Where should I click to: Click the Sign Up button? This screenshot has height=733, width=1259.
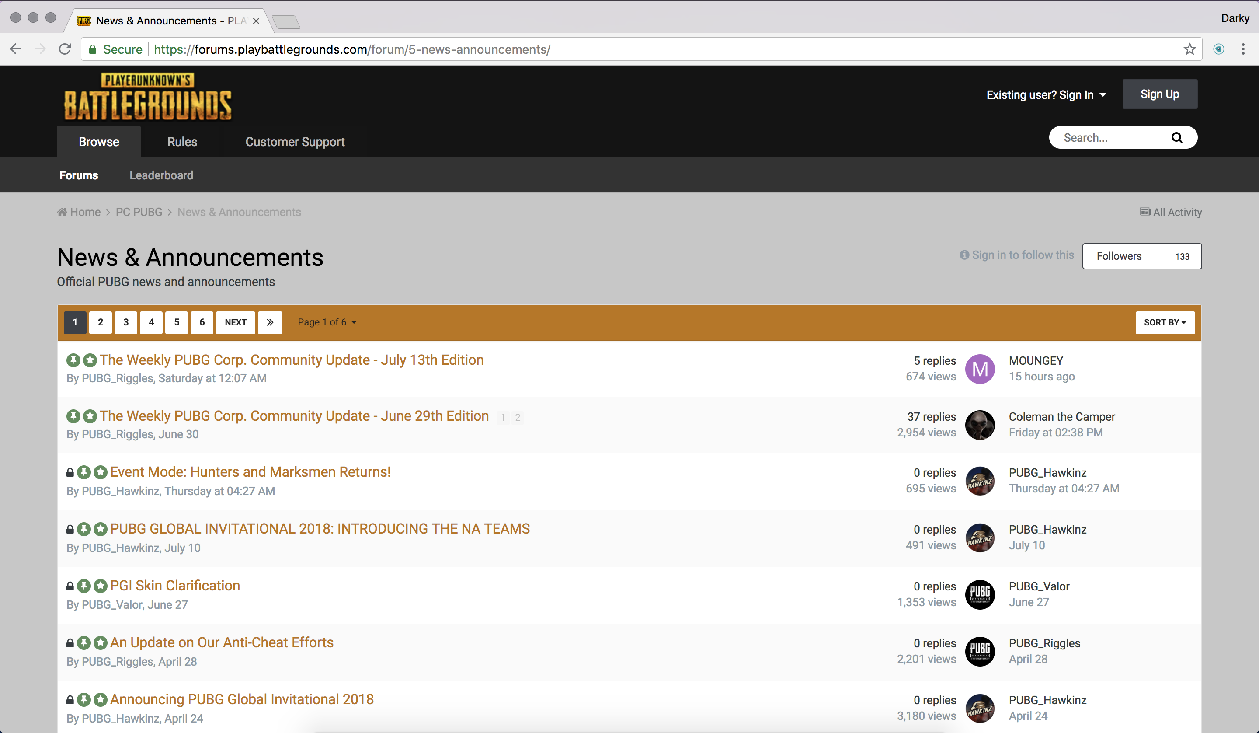coord(1160,94)
